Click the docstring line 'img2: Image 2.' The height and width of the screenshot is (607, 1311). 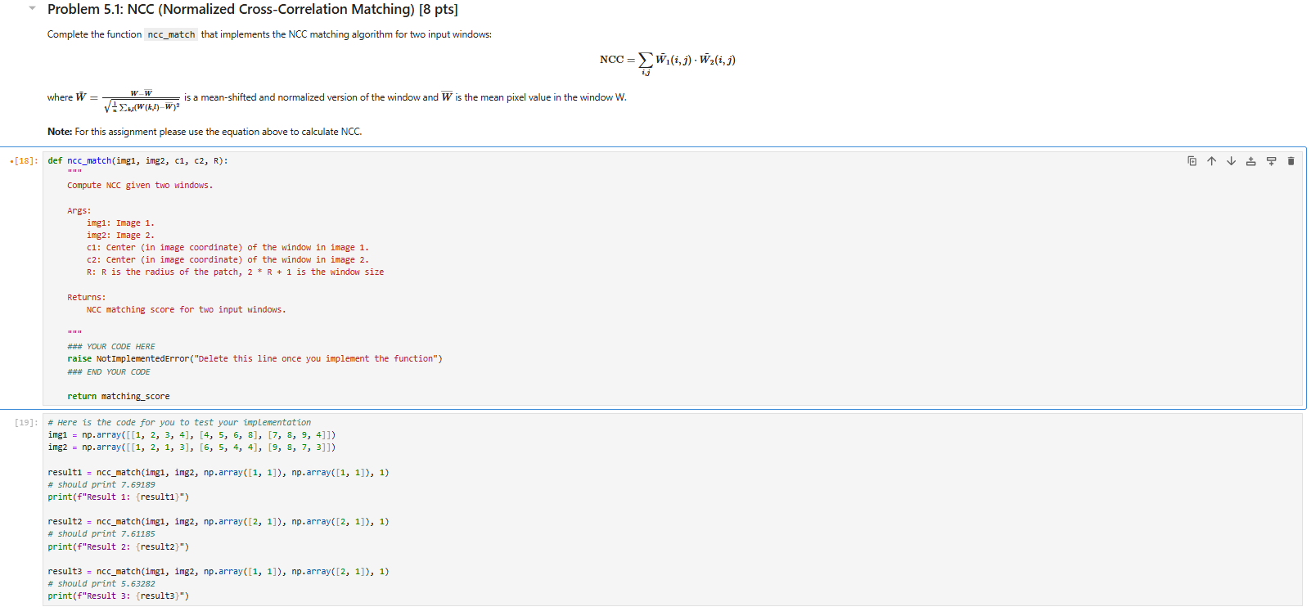[x=120, y=236]
